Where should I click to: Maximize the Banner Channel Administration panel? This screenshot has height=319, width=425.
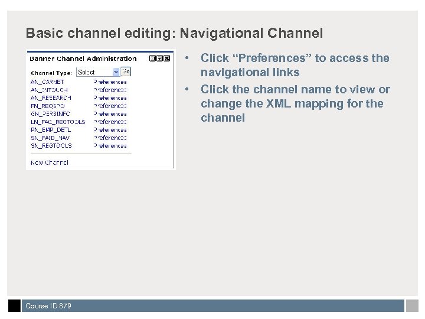click(159, 58)
